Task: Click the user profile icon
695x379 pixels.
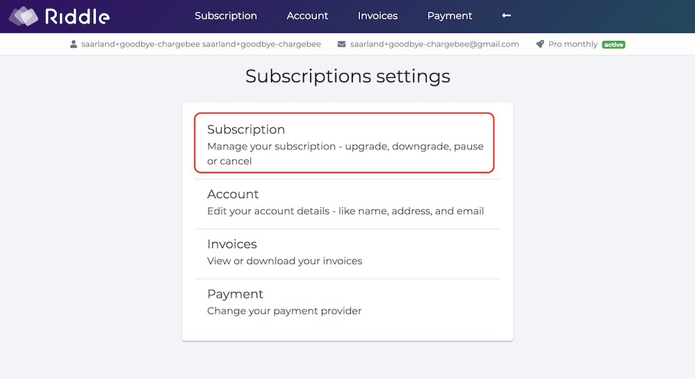Action: (74, 45)
